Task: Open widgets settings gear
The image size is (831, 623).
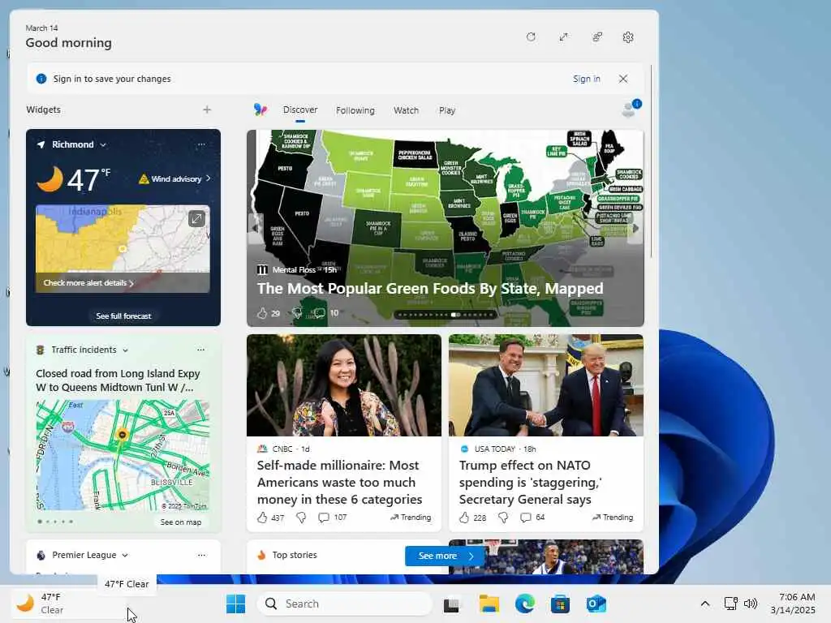Action: (x=628, y=37)
